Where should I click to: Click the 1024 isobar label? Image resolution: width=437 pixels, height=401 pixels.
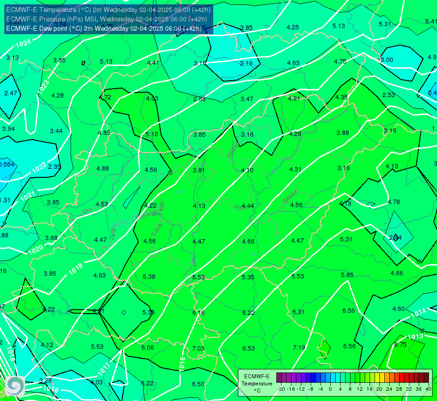[x=23, y=43]
